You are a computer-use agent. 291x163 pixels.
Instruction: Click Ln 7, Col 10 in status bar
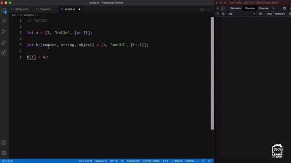click(85, 161)
